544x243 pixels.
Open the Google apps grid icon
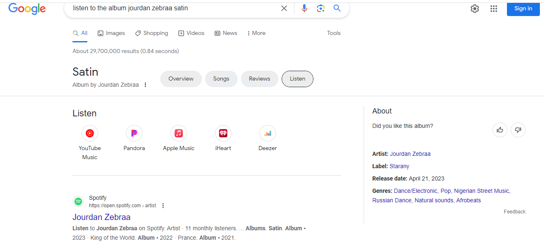tap(494, 9)
